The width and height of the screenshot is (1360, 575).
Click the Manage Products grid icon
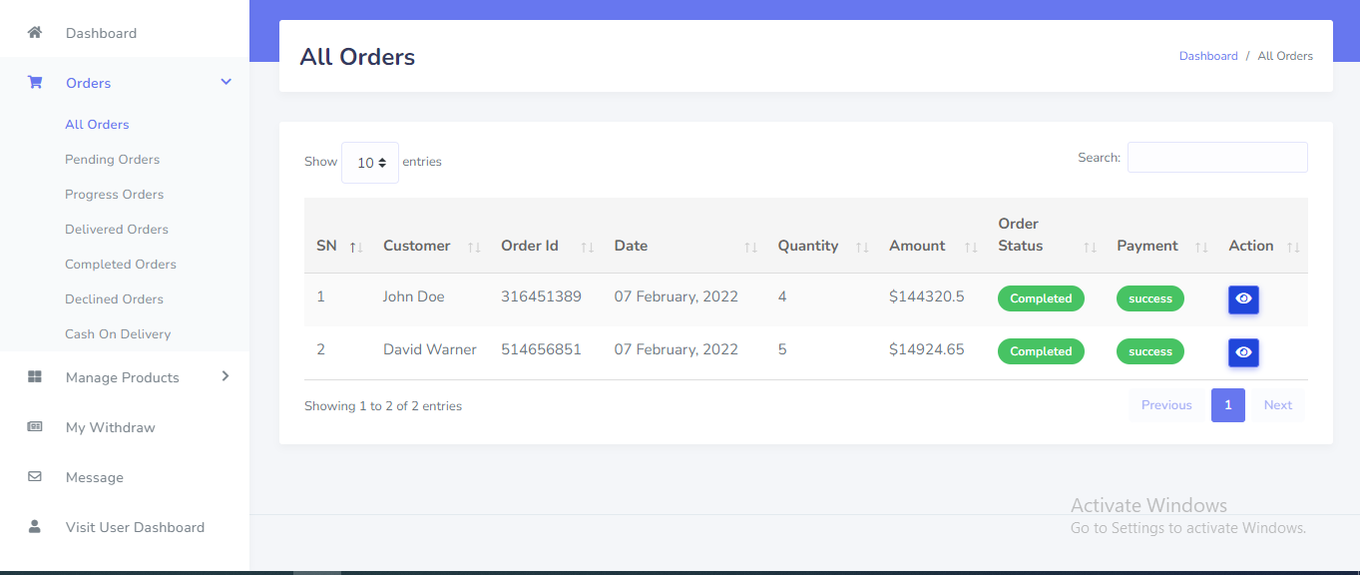coord(35,377)
